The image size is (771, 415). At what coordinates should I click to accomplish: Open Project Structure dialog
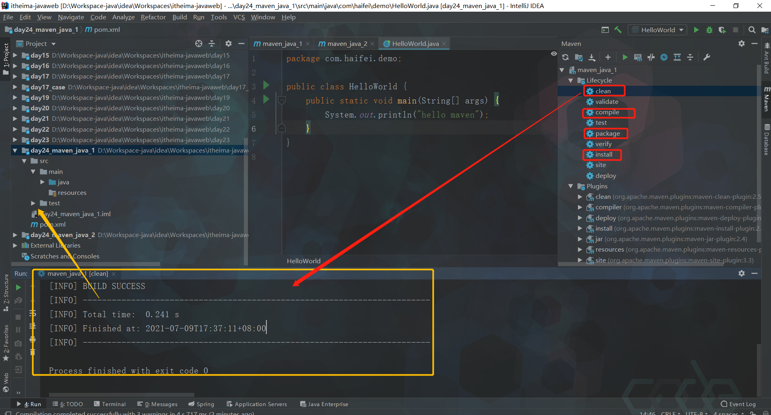pos(765,30)
